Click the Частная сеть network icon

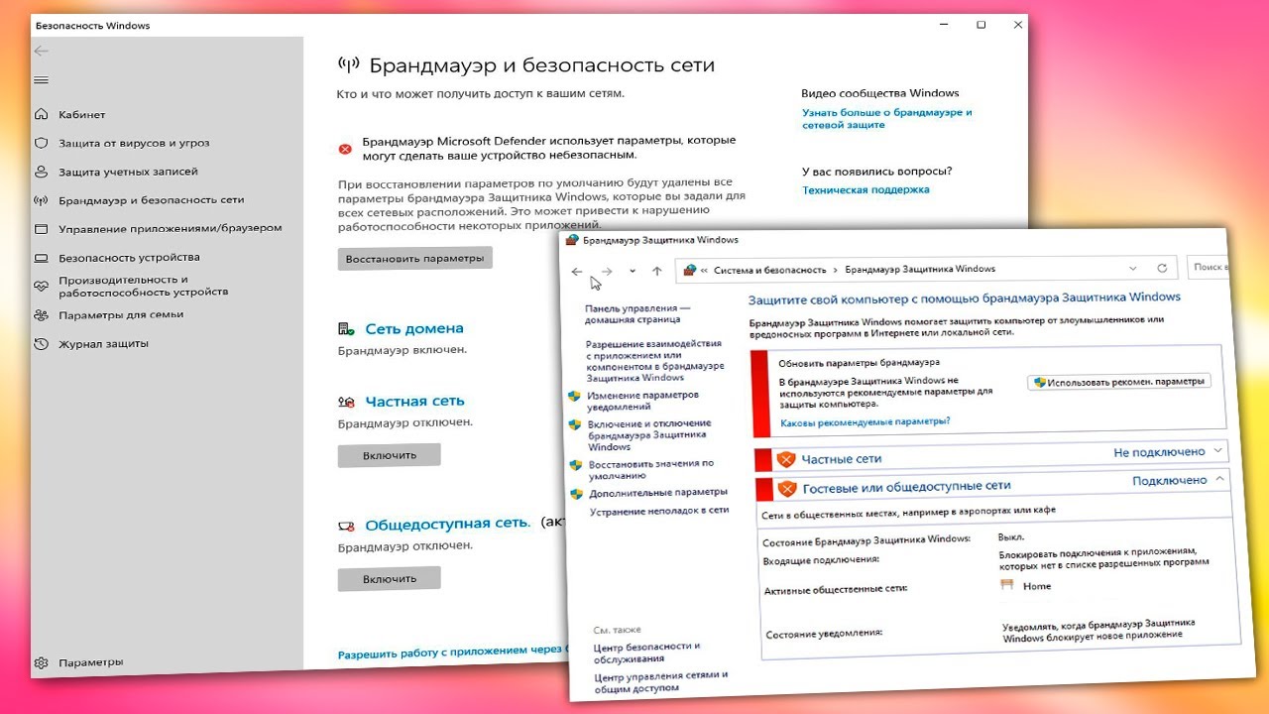(x=346, y=402)
